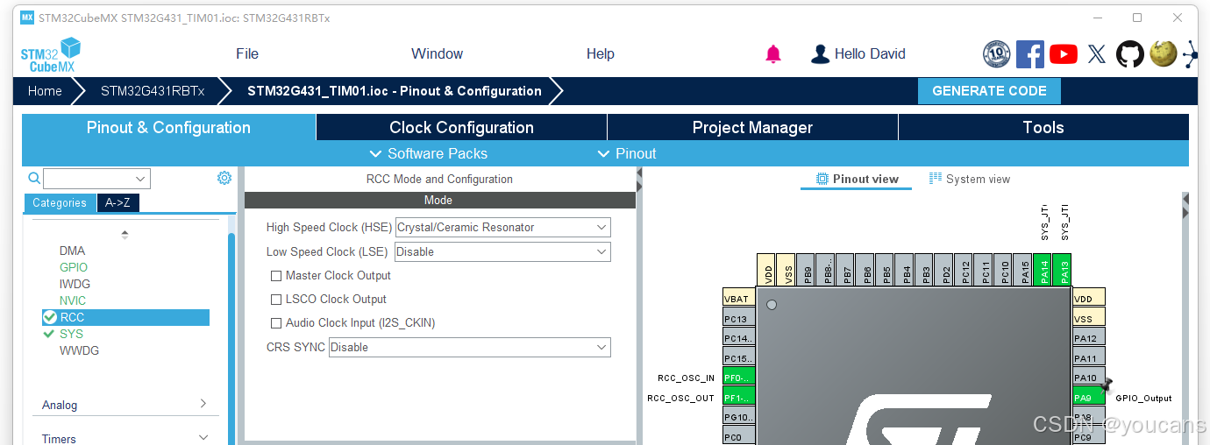Switch to Clock Configuration tab
Image resolution: width=1210 pixels, height=445 pixels.
pos(461,127)
